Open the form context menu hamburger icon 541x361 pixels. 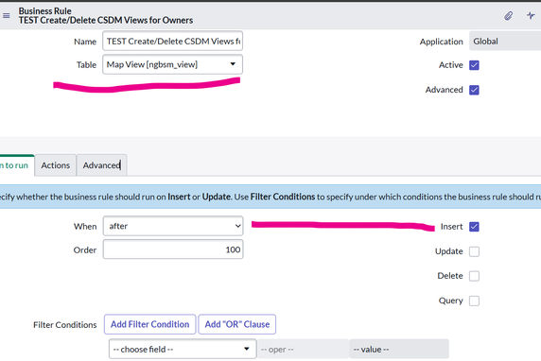(x=7, y=15)
